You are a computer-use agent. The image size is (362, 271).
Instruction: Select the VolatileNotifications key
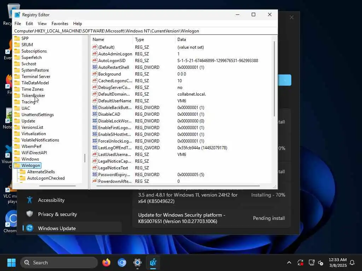coord(40,140)
